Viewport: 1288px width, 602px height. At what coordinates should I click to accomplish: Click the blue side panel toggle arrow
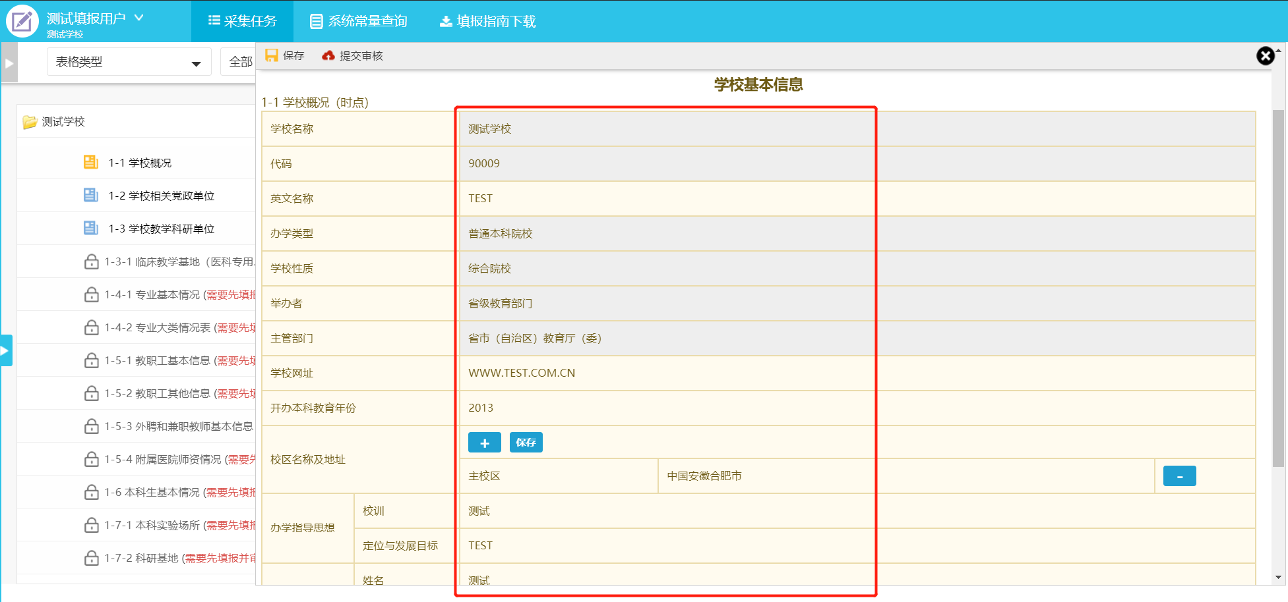pyautogui.click(x=6, y=350)
